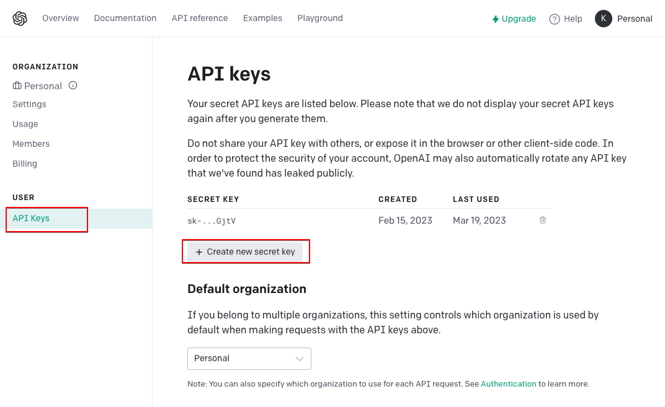Image resolution: width=665 pixels, height=407 pixels.
Task: Select Billing in the sidebar
Action: (x=25, y=164)
